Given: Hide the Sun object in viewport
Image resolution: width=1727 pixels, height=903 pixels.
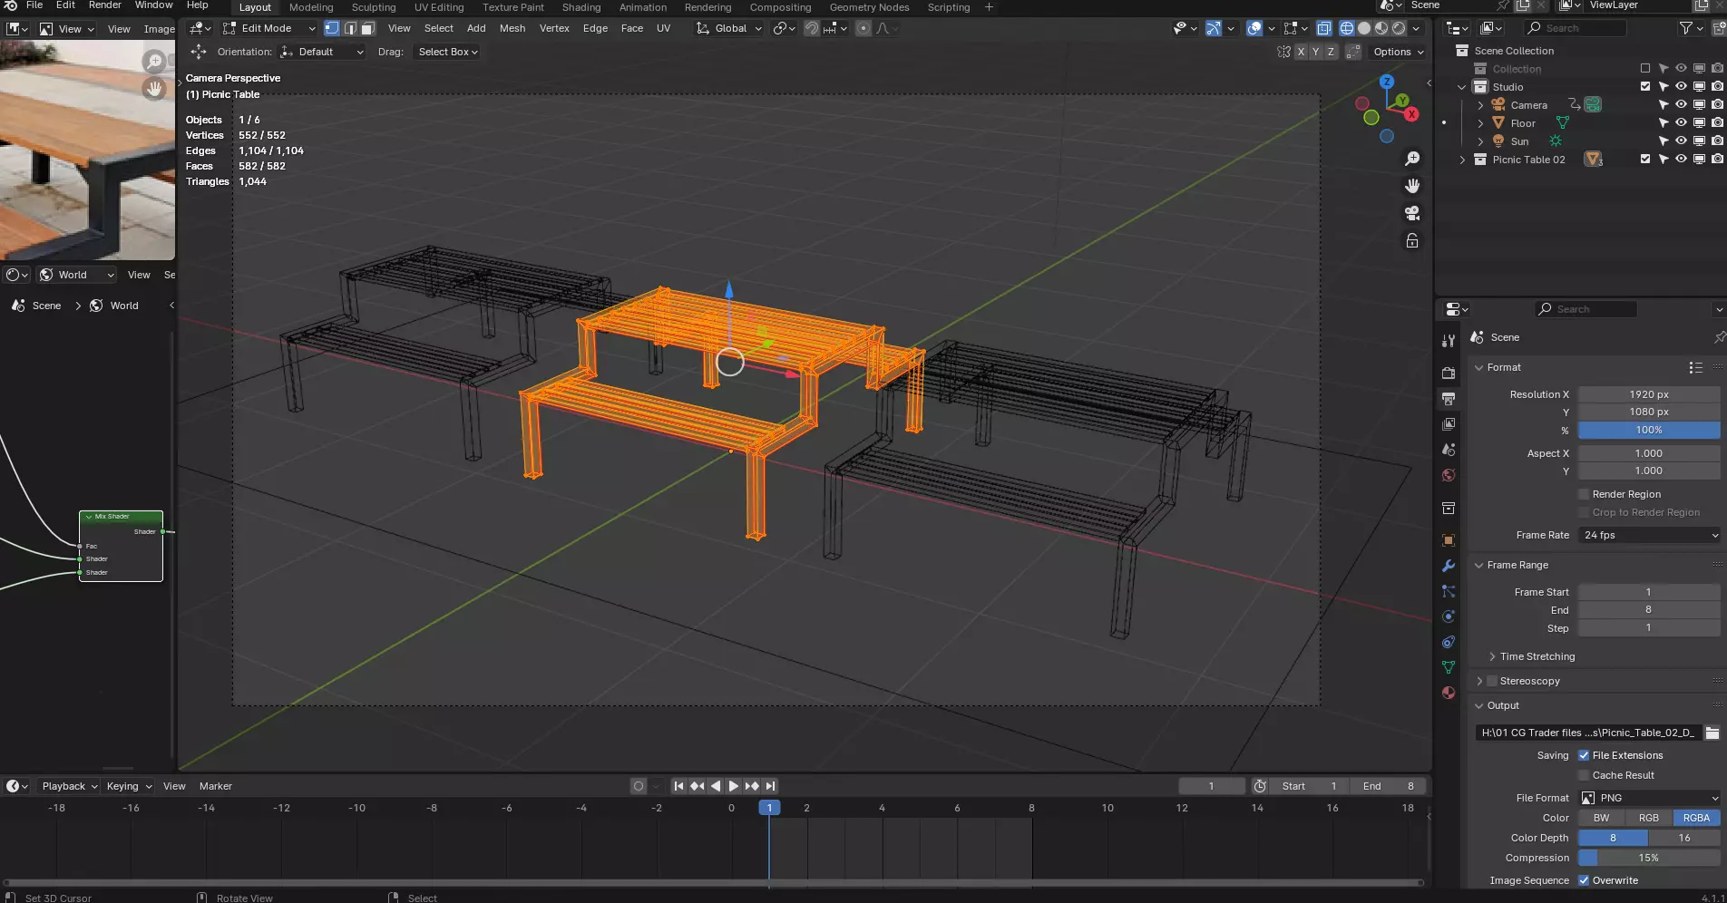Looking at the screenshot, I should 1681,141.
